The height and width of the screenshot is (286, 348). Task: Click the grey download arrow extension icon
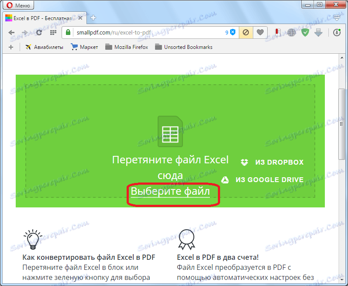coord(318,33)
